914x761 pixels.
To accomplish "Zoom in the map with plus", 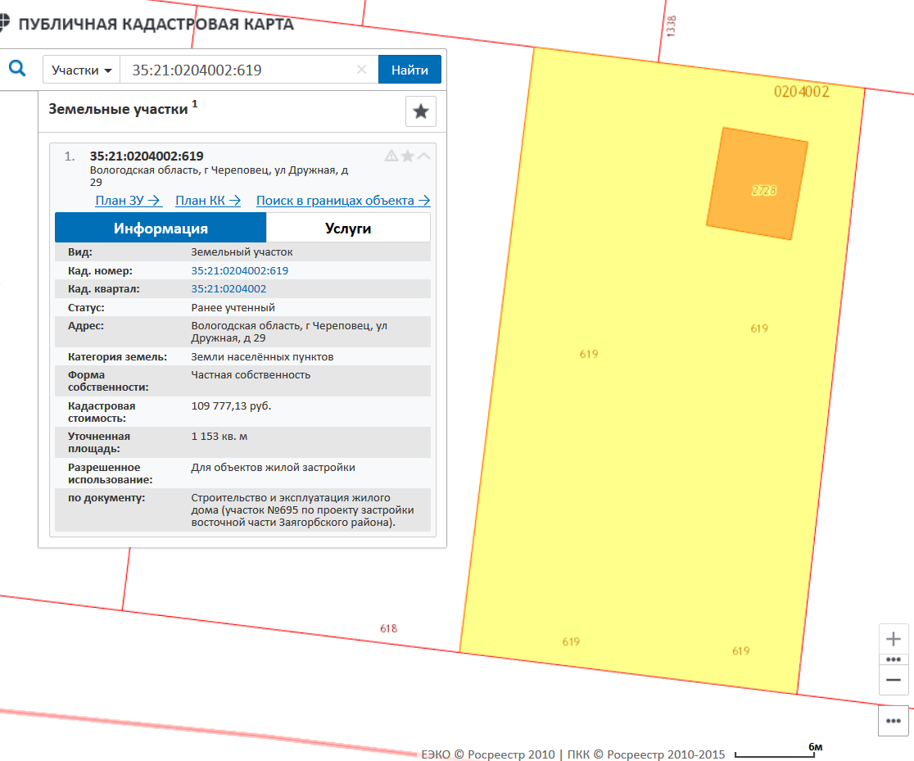I will click(894, 639).
